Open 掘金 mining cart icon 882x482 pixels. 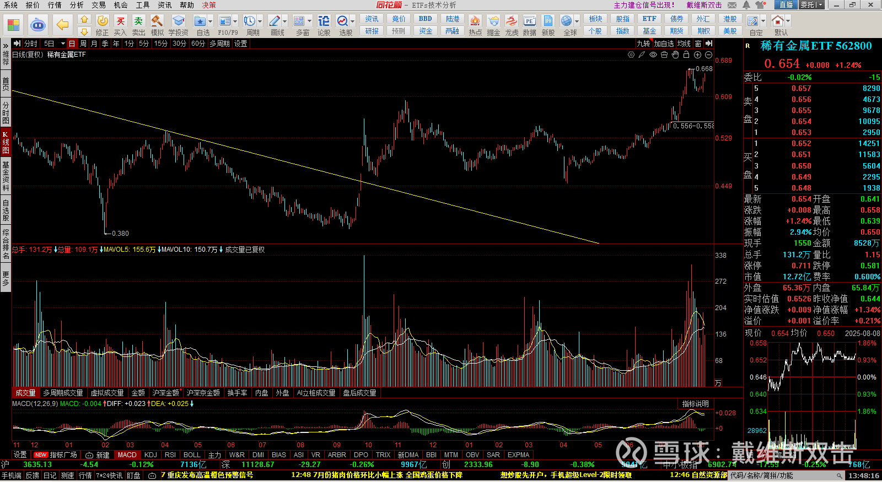click(493, 25)
